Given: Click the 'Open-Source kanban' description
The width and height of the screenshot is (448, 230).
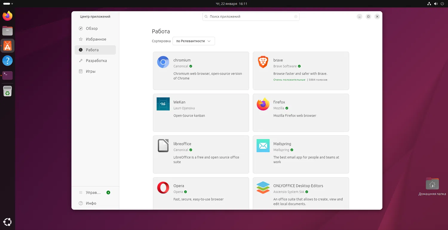Looking at the screenshot, I should pyautogui.click(x=189, y=116).
